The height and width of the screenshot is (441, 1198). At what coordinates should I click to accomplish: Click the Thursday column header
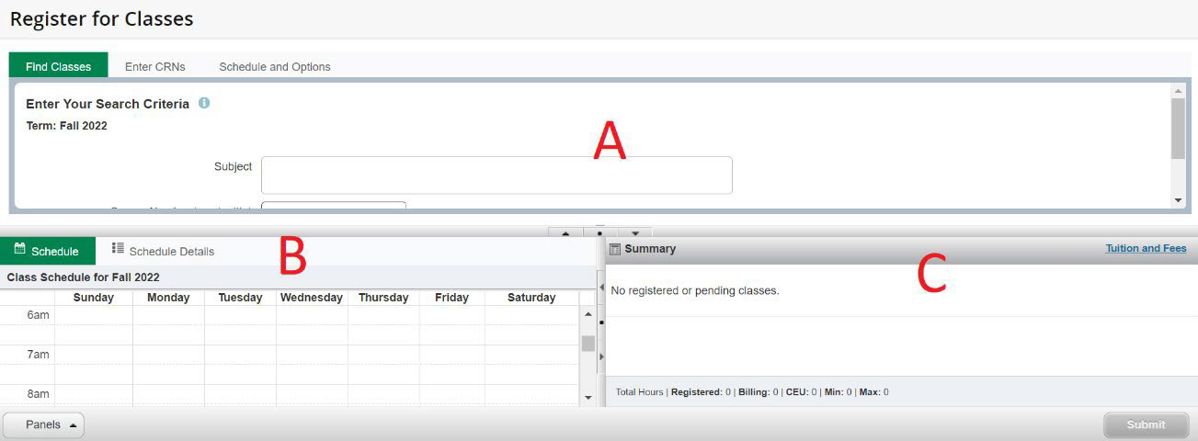[x=383, y=297]
